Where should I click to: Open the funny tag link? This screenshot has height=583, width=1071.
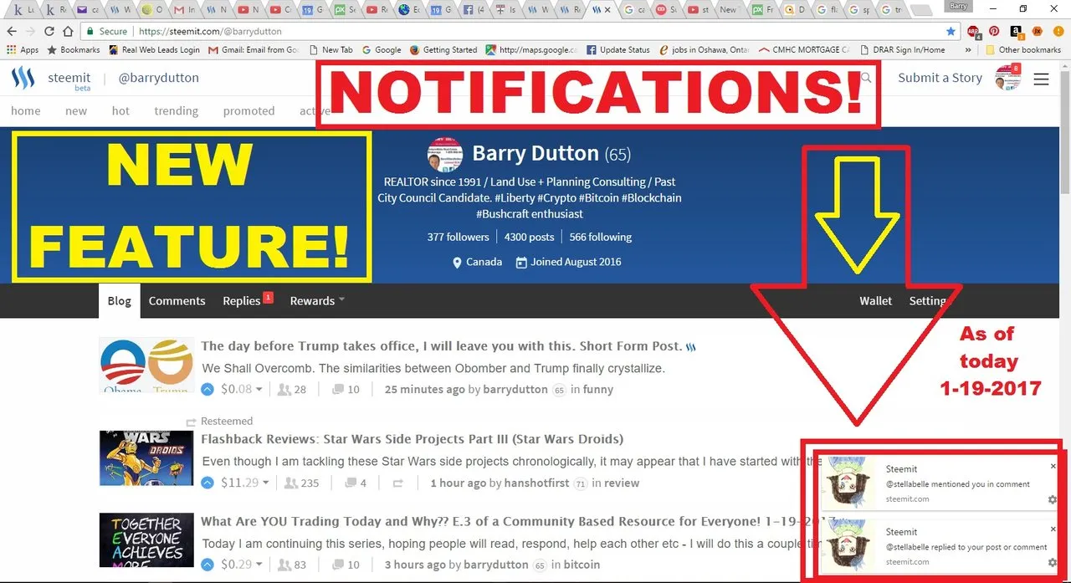pos(598,389)
